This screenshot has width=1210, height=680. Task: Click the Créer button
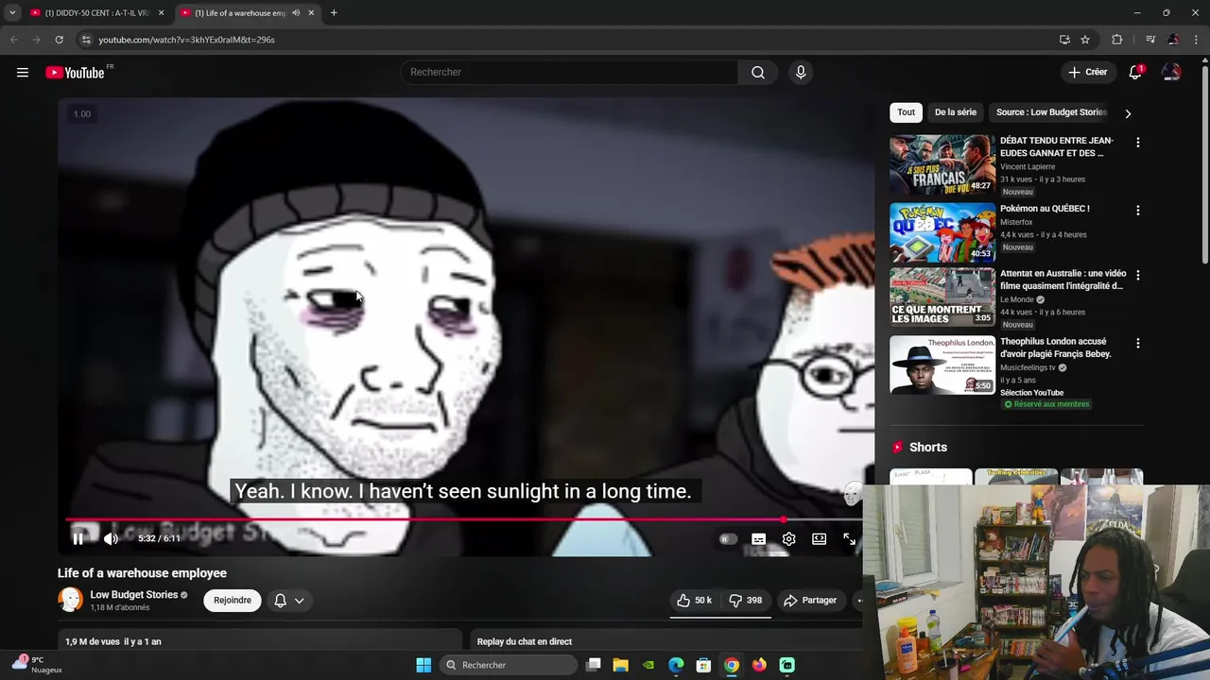pyautogui.click(x=1087, y=73)
